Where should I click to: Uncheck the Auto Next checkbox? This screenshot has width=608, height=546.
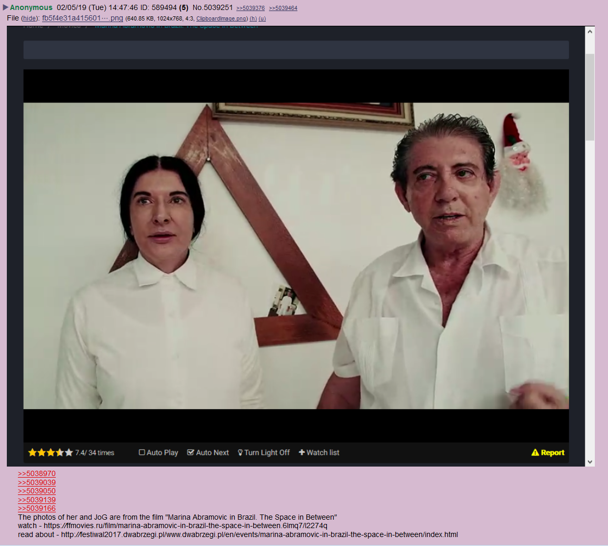click(x=191, y=452)
